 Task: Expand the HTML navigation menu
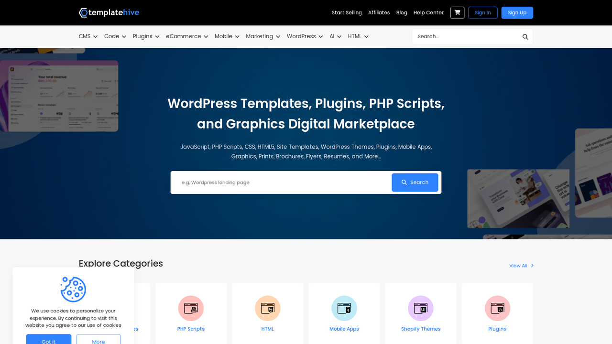[x=358, y=36]
